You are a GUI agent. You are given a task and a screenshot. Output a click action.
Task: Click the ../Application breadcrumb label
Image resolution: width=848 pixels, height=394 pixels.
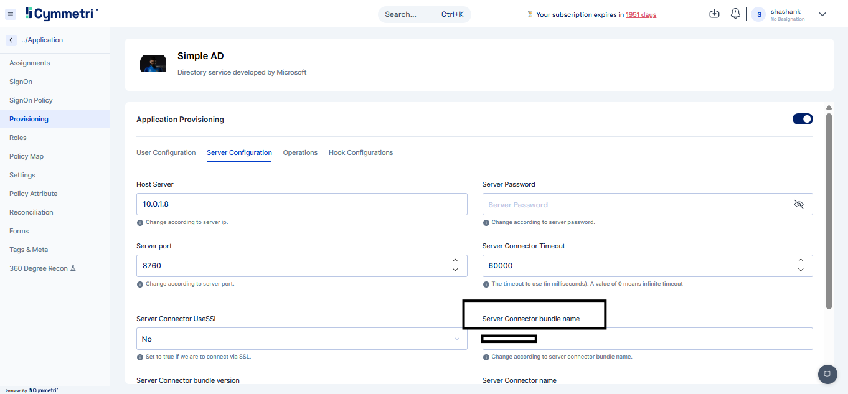point(42,40)
